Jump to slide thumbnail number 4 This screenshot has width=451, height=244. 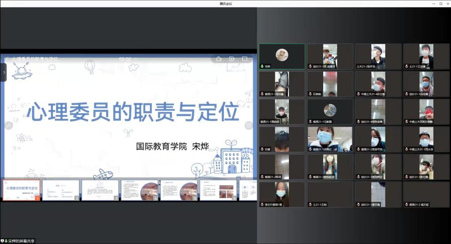(140, 190)
